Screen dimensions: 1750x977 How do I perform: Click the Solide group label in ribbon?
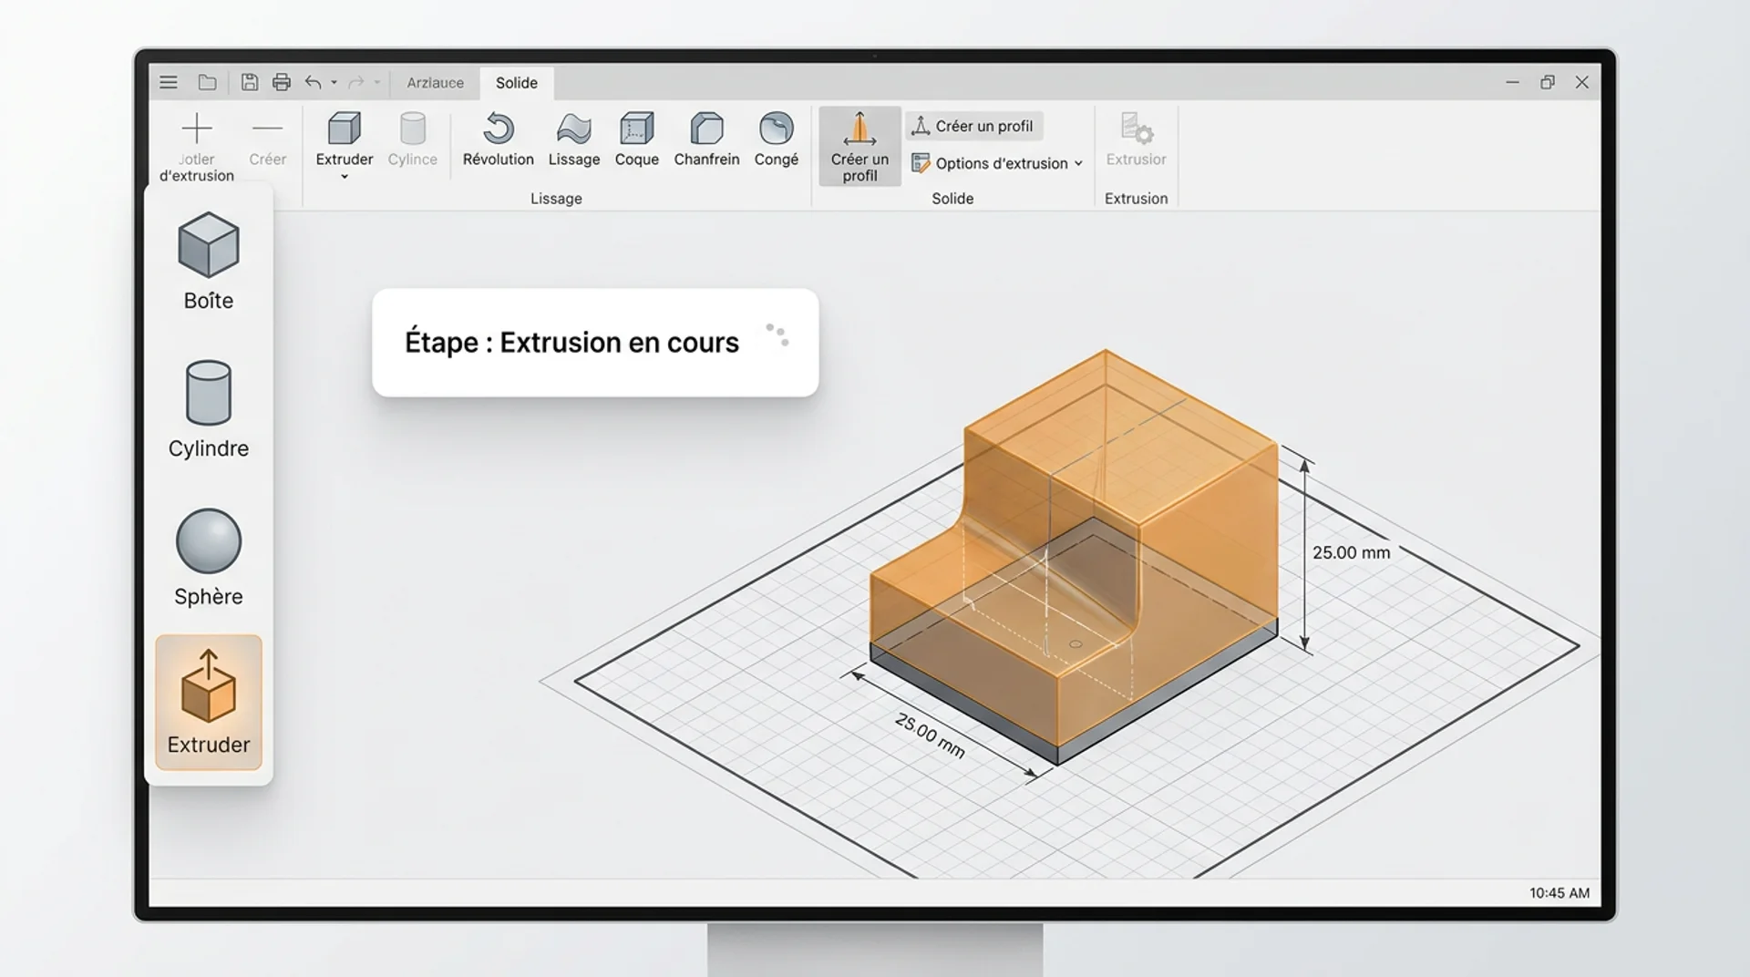tap(952, 198)
